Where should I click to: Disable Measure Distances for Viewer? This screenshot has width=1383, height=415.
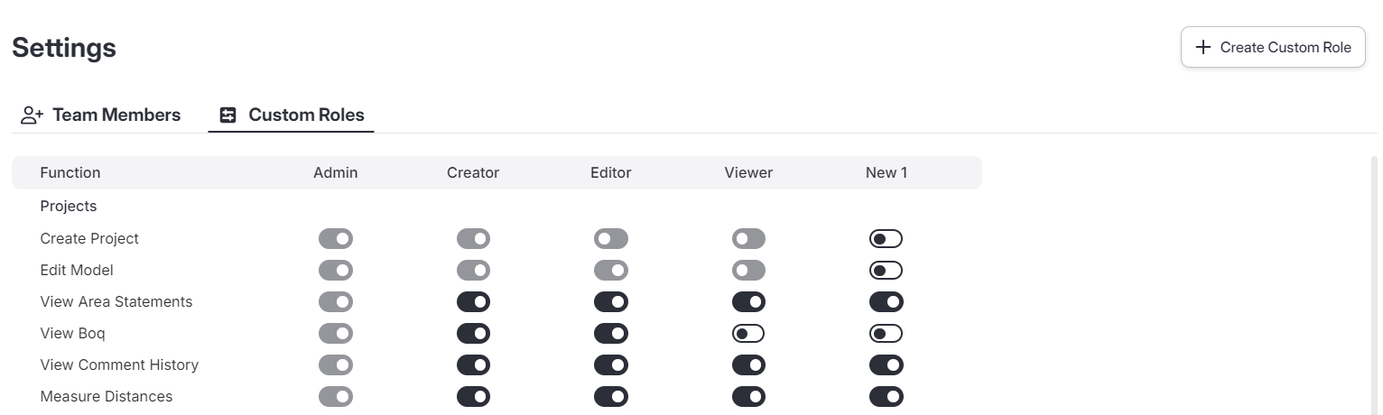click(748, 397)
